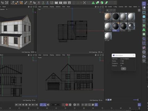The width and height of the screenshot is (148, 111).
Task: Expand Material Manager overflow menu arrow
Action: point(139,7)
